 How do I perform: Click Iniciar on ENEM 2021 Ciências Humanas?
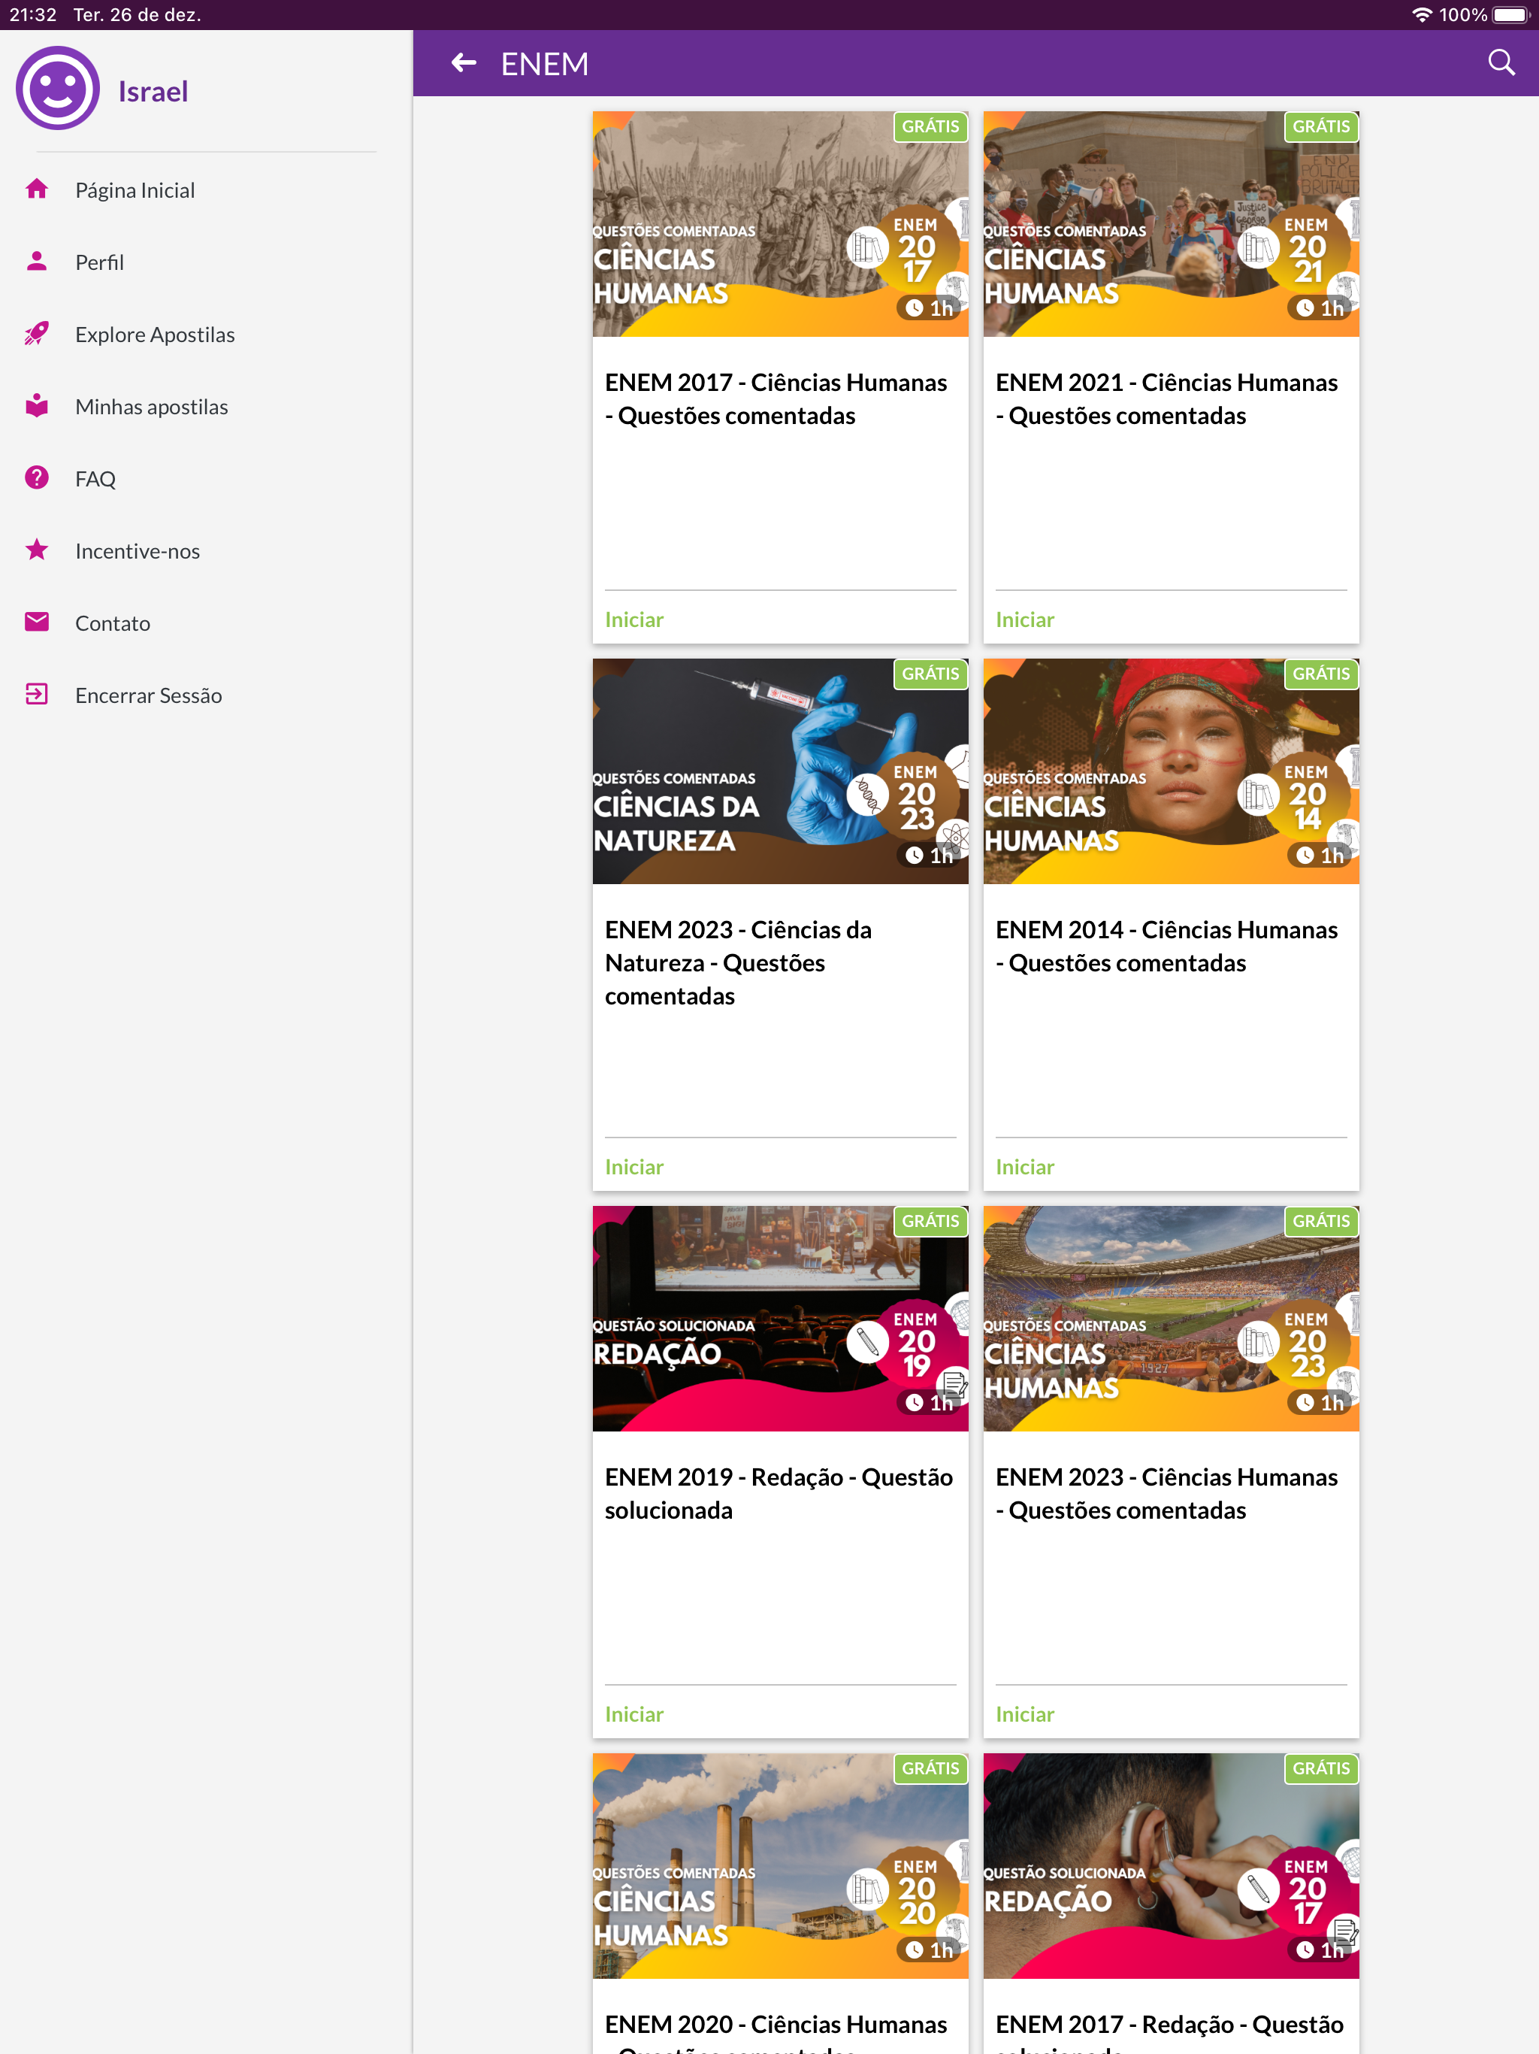(1025, 620)
